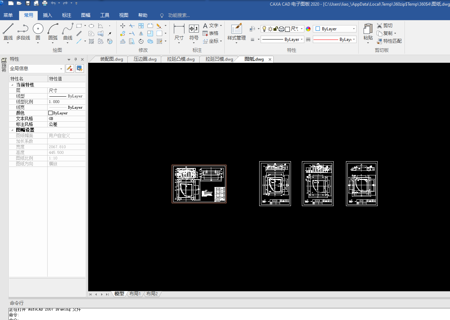Open the 帮助 ribbon tab

[143, 15]
